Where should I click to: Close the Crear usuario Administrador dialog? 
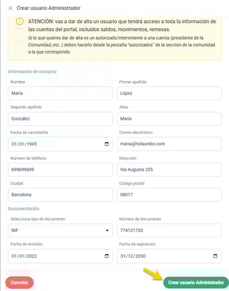(x=10, y=8)
